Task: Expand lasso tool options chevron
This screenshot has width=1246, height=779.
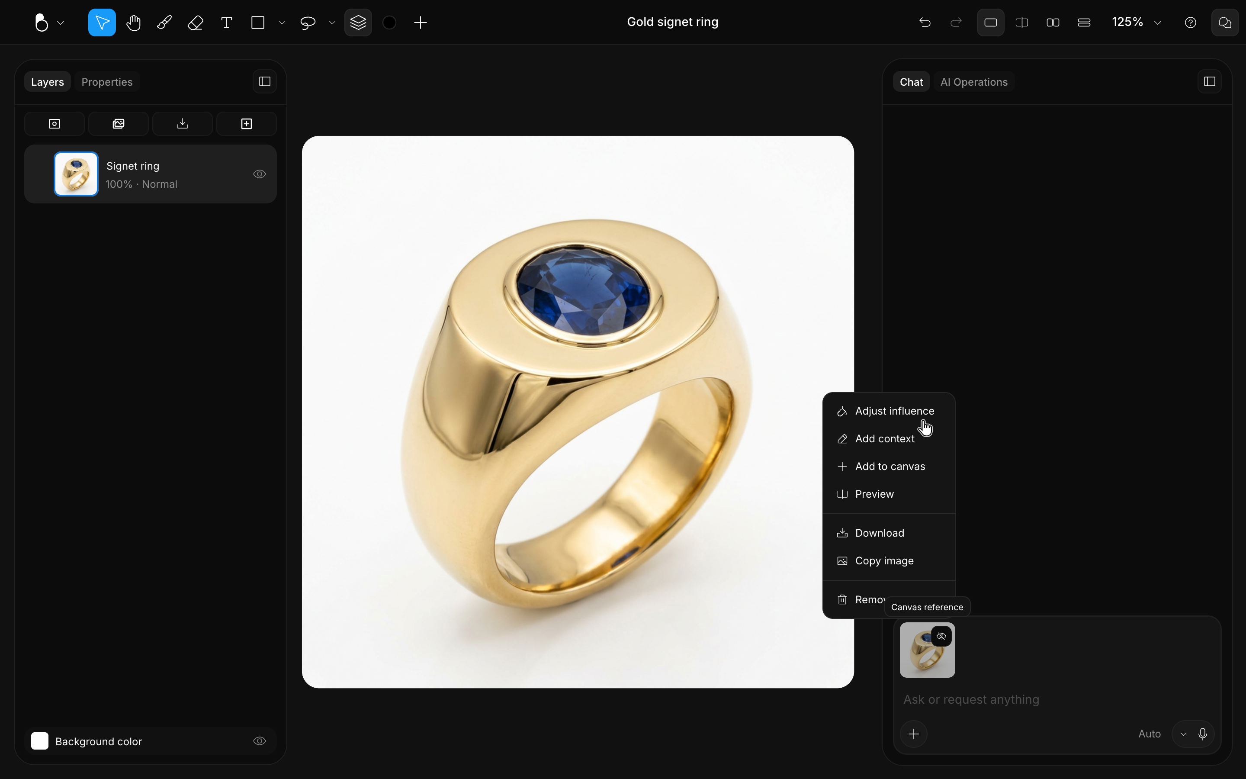Action: [x=332, y=23]
